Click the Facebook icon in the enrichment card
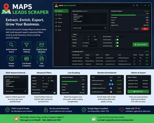Image resolution: width=154 pixels, height=123 pixels. 110,84
